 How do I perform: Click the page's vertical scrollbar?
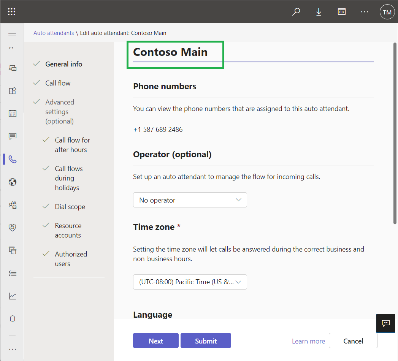pos(395,133)
